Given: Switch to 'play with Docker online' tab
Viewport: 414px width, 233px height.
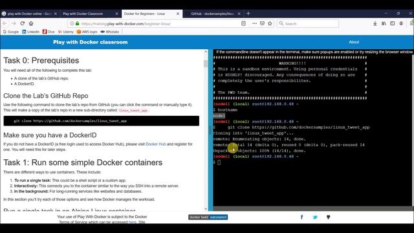Looking at the screenshot, I should (x=29, y=14).
